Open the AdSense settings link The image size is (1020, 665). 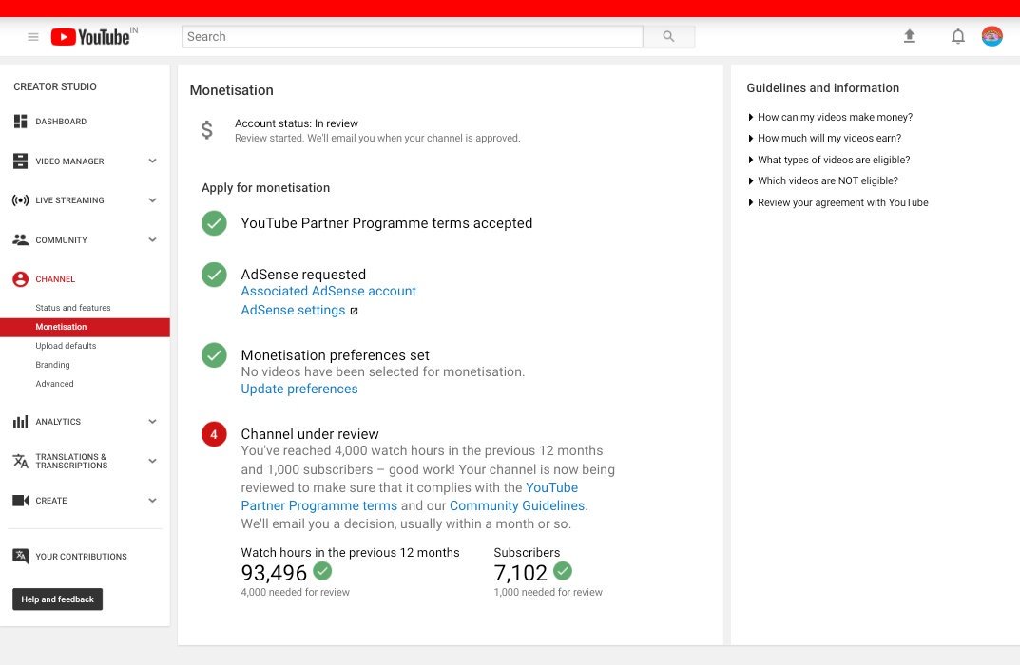coord(294,310)
